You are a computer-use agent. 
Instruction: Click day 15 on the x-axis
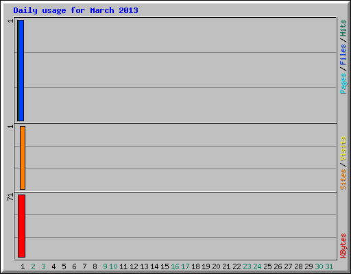pos(165,266)
